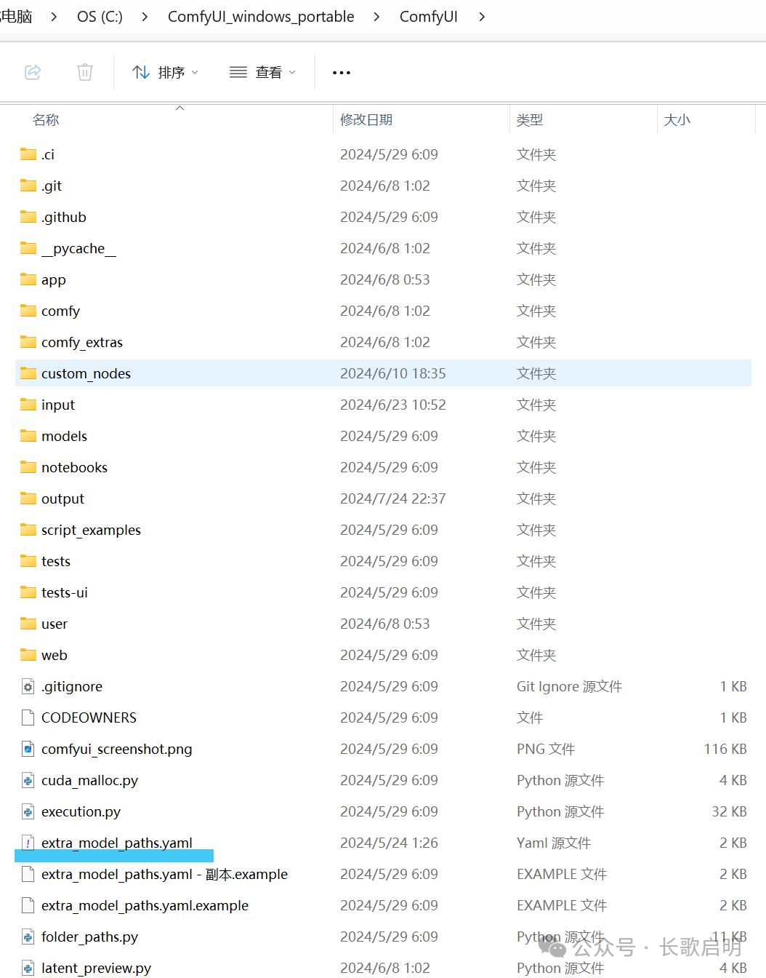This screenshot has width=766, height=978.
Task: Click the Delete trash can icon
Action: coord(85,72)
